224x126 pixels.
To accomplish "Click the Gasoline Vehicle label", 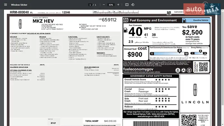I will [200, 20].
